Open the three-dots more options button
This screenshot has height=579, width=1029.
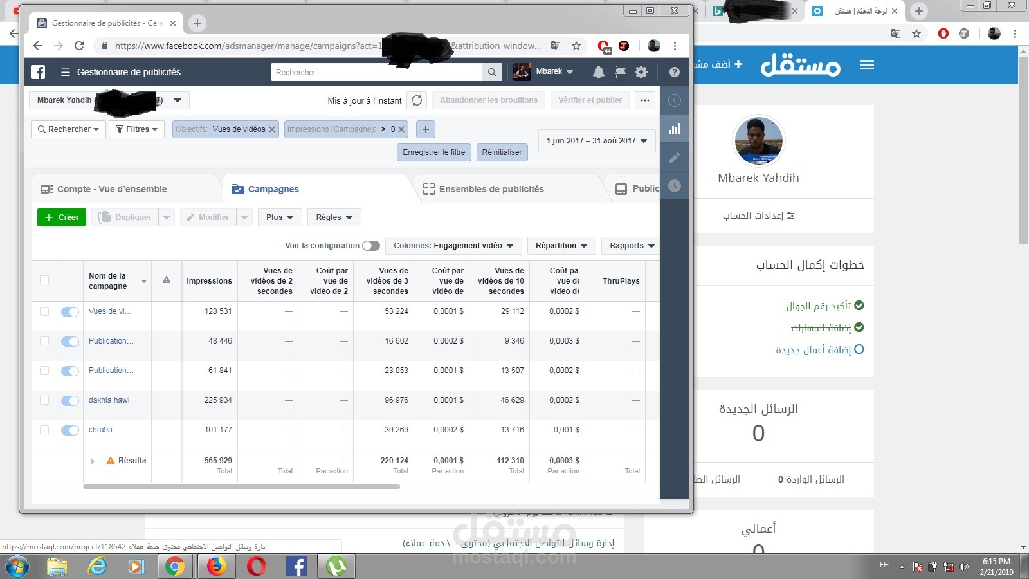[645, 100]
